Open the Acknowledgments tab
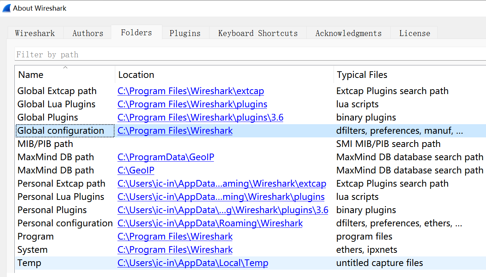 [348, 33]
